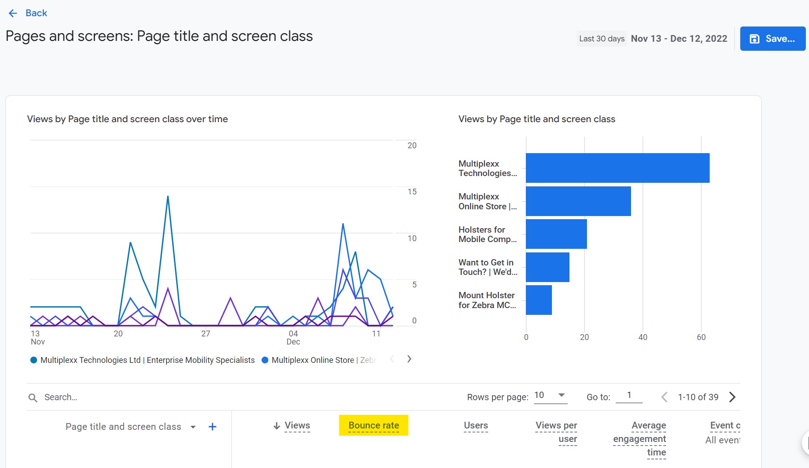809x468 pixels.
Task: Click the Nov 13 - Dec 12, 2022 date range
Action: tap(679, 39)
